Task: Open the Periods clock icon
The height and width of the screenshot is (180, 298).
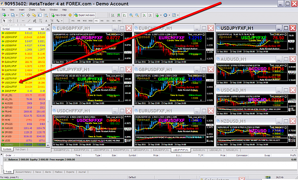Action: (165, 15)
